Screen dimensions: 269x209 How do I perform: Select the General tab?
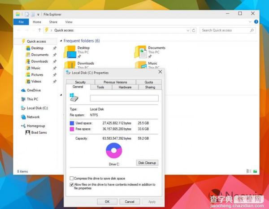click(x=78, y=87)
